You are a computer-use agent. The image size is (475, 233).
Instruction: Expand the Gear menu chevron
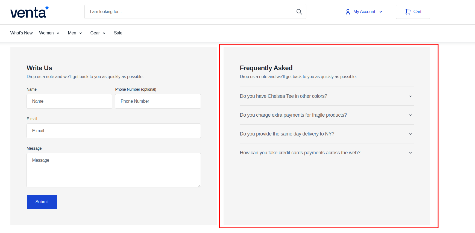coord(104,33)
